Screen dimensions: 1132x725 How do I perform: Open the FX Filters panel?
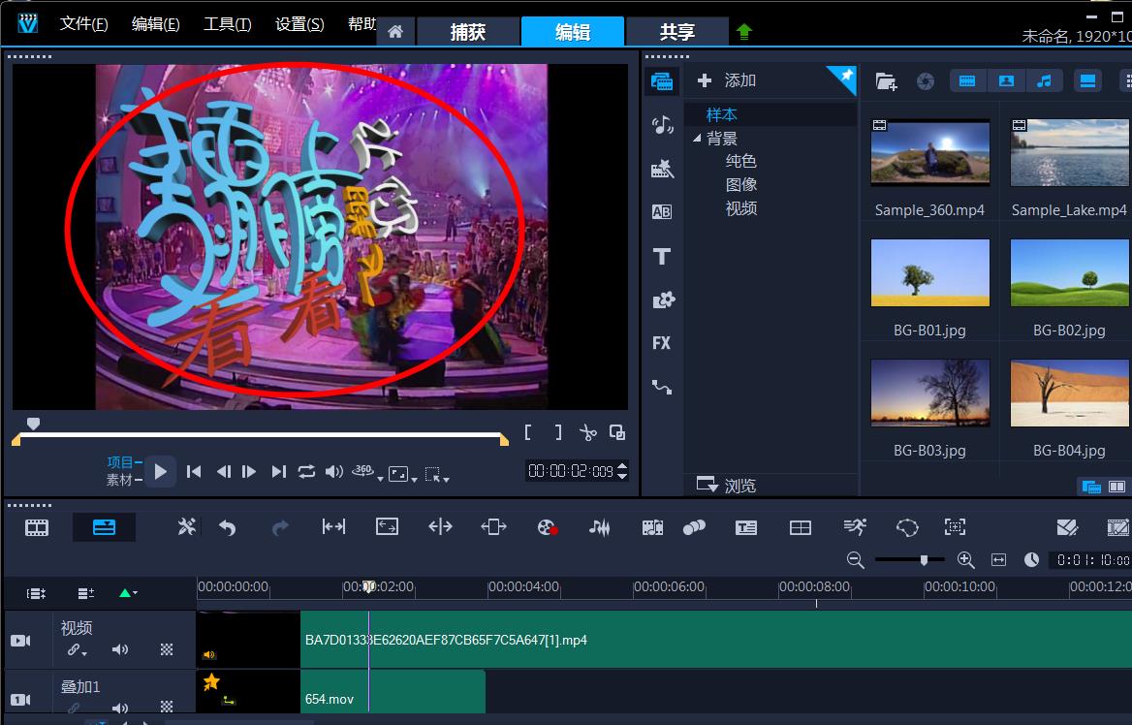[661, 342]
